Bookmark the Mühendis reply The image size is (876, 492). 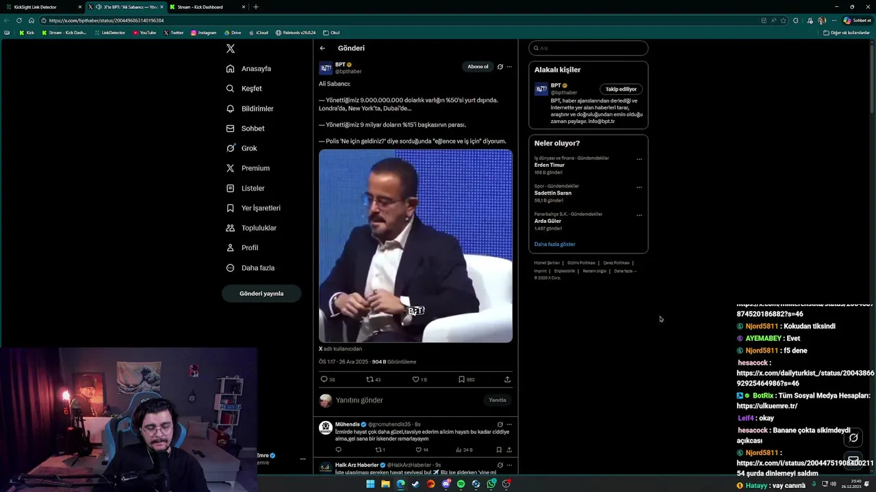click(x=499, y=450)
